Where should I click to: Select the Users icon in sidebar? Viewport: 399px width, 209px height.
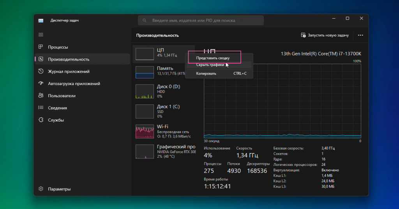41,96
